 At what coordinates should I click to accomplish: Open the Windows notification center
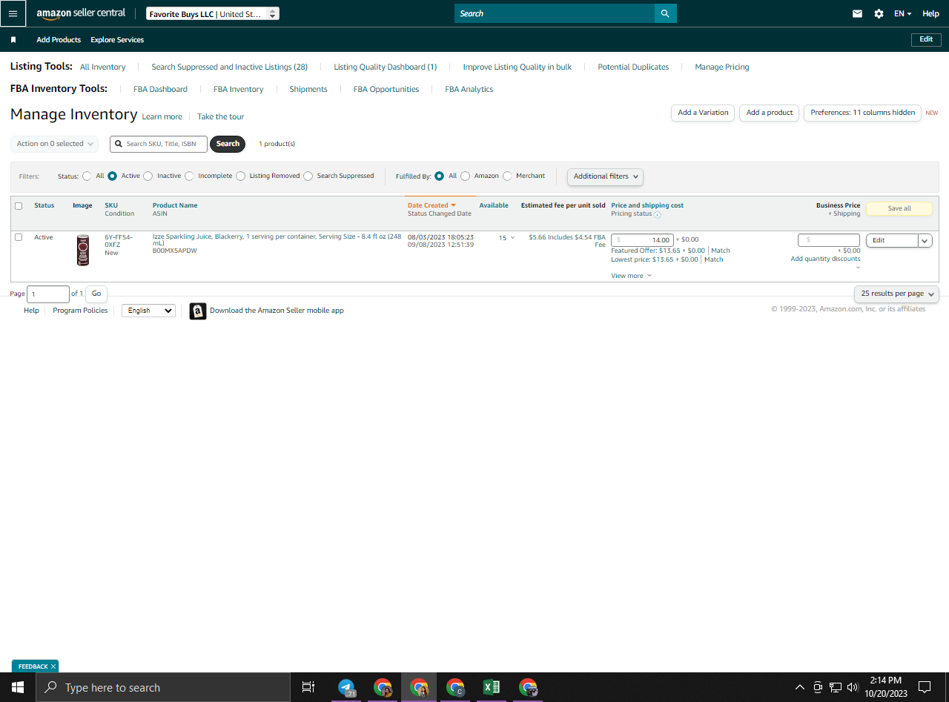click(925, 687)
